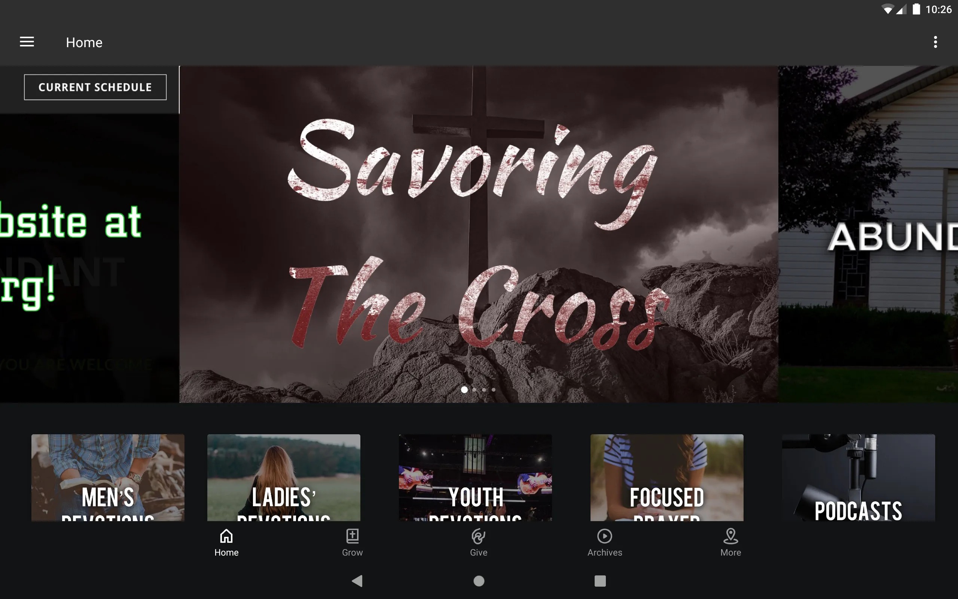Switch to the Archives tab
The height and width of the screenshot is (599, 958).
tap(604, 542)
